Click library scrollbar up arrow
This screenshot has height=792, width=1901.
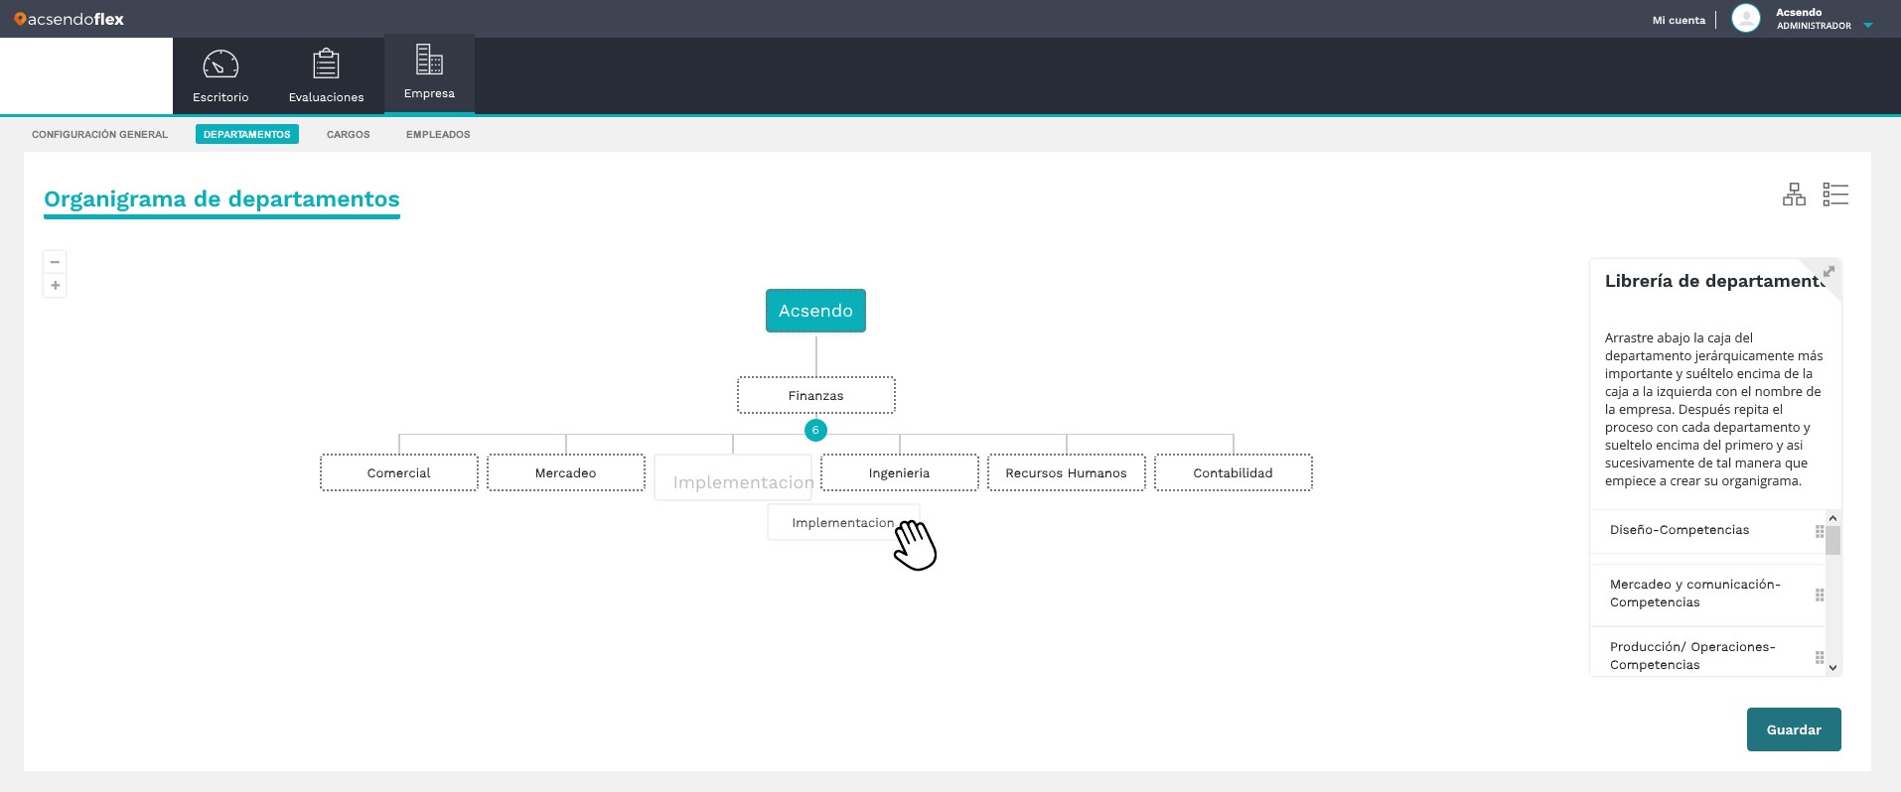(1833, 518)
